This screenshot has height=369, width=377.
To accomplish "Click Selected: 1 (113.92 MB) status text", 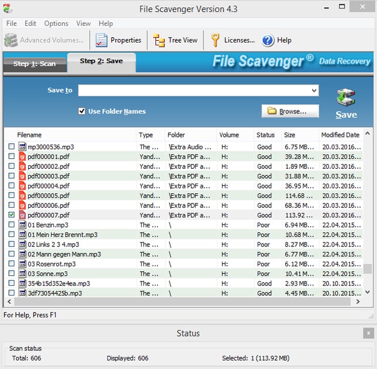I will tap(256, 358).
